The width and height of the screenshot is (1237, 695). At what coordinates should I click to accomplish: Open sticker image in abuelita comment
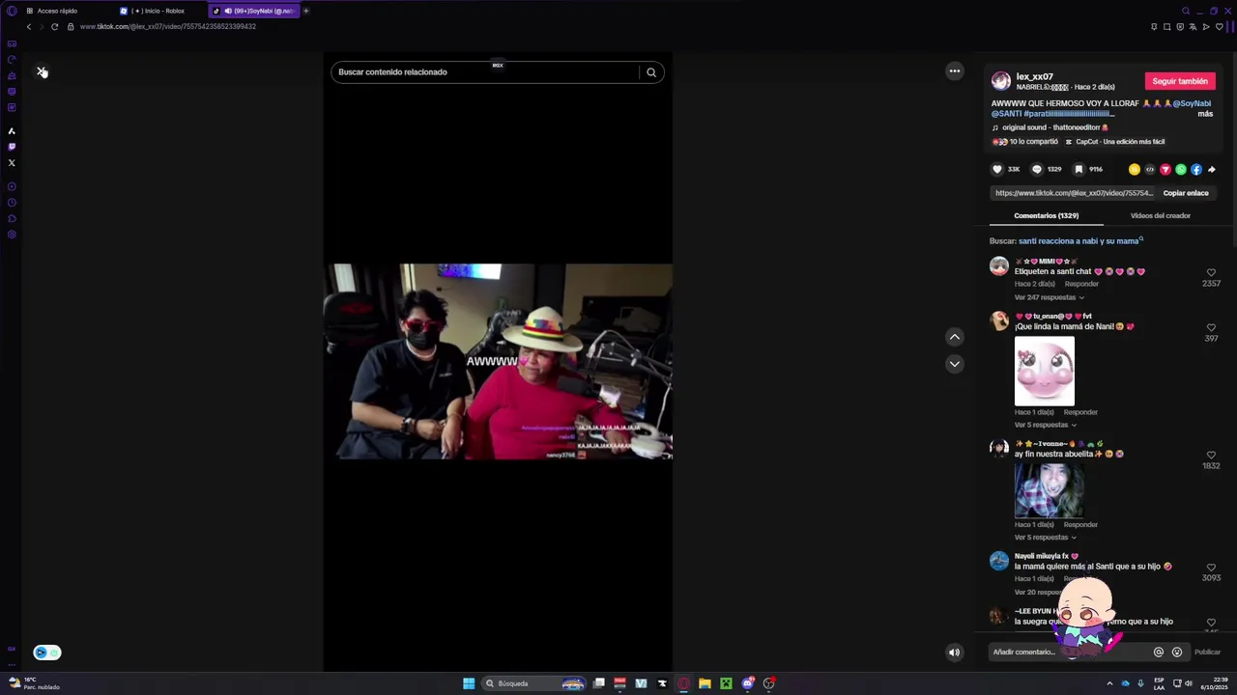pyautogui.click(x=1049, y=490)
